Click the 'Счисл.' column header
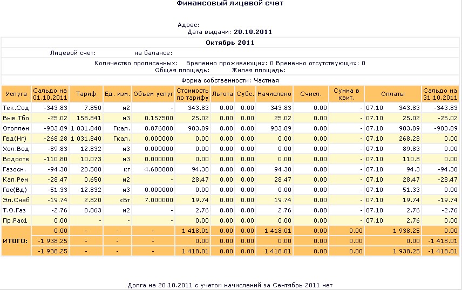The height and width of the screenshot is (290, 462). click(x=311, y=94)
